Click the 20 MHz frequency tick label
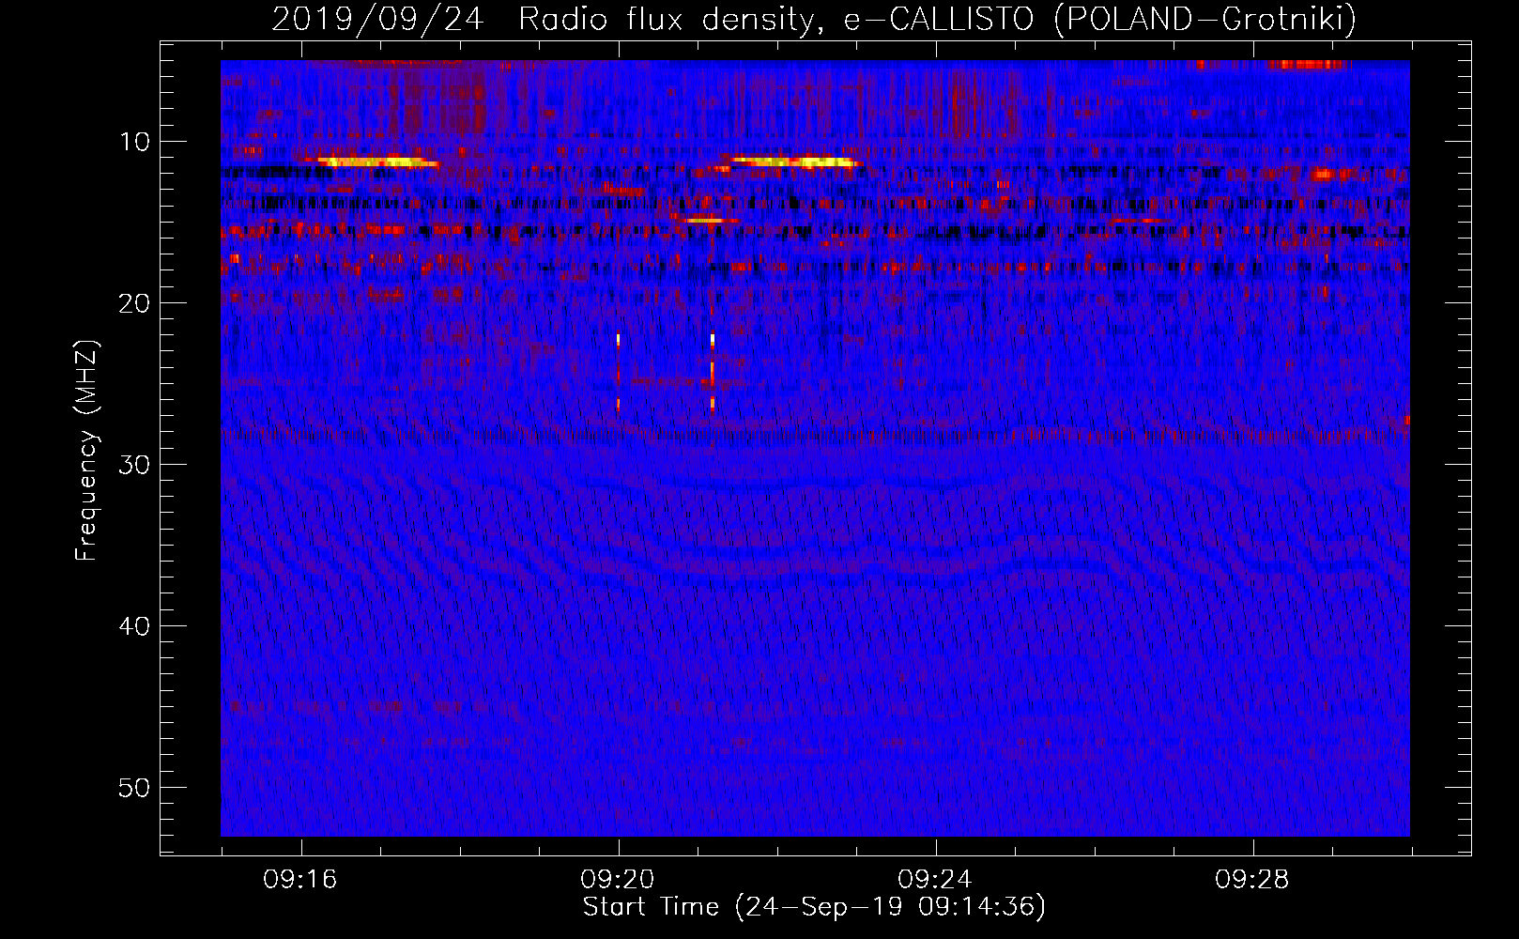 pyautogui.click(x=135, y=303)
